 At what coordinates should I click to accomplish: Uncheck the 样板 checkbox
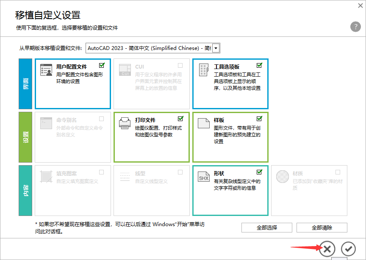tap(259, 119)
